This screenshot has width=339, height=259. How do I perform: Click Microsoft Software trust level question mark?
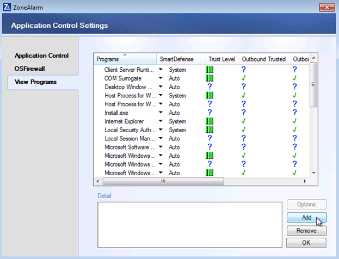tap(209, 147)
